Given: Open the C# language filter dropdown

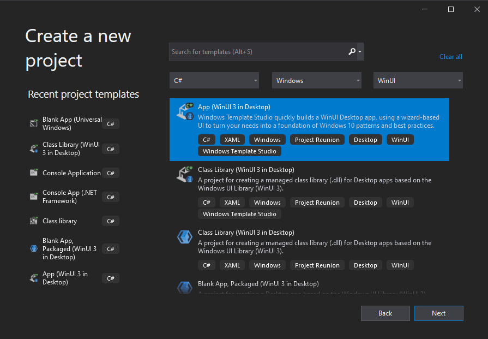Looking at the screenshot, I should [x=214, y=81].
